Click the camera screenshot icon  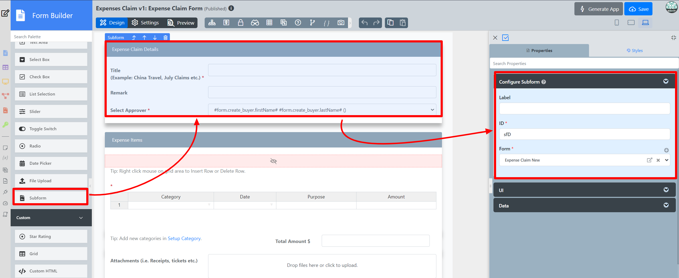[341, 23]
